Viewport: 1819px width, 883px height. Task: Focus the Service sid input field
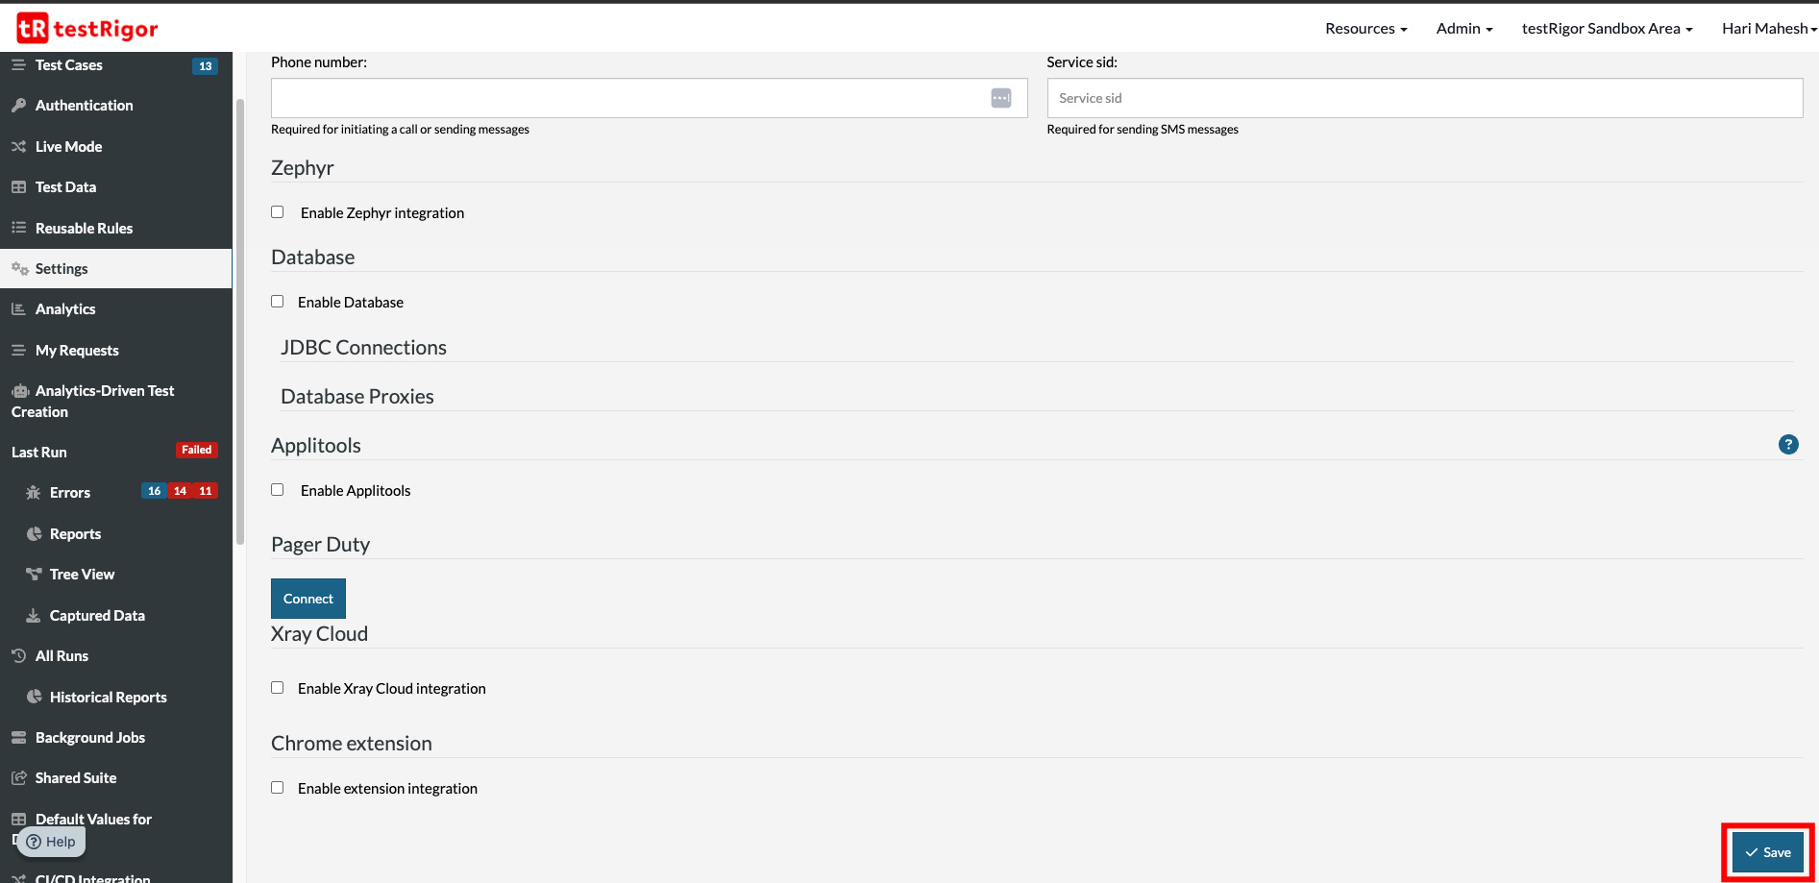coord(1424,98)
